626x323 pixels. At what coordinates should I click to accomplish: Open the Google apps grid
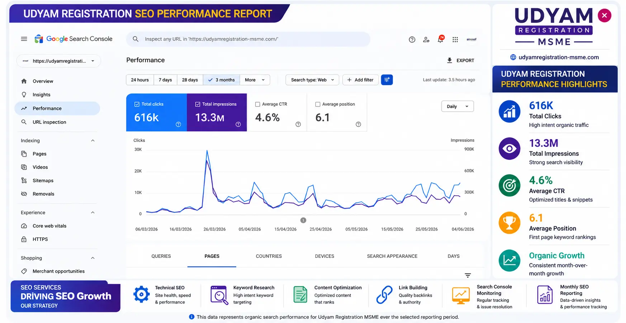(x=455, y=39)
